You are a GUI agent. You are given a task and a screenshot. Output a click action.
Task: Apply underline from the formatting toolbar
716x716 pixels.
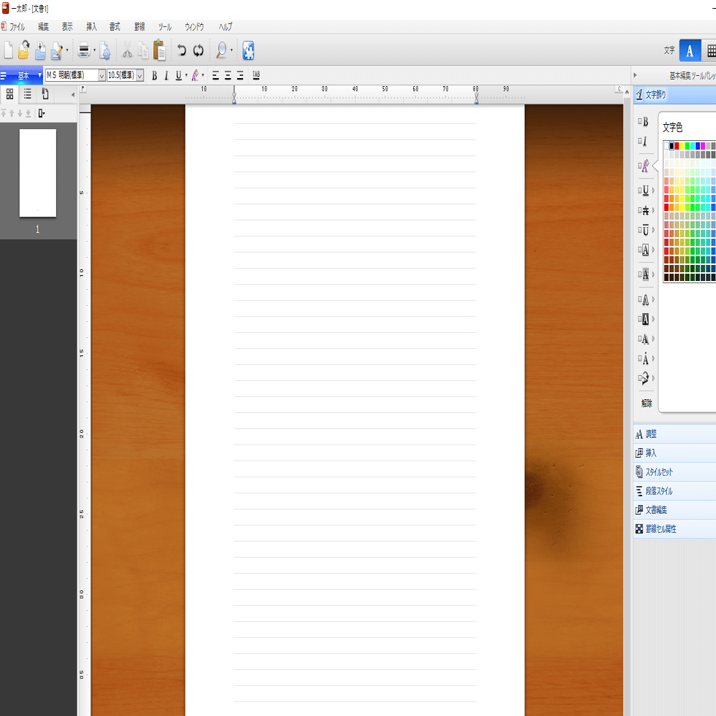[x=179, y=75]
